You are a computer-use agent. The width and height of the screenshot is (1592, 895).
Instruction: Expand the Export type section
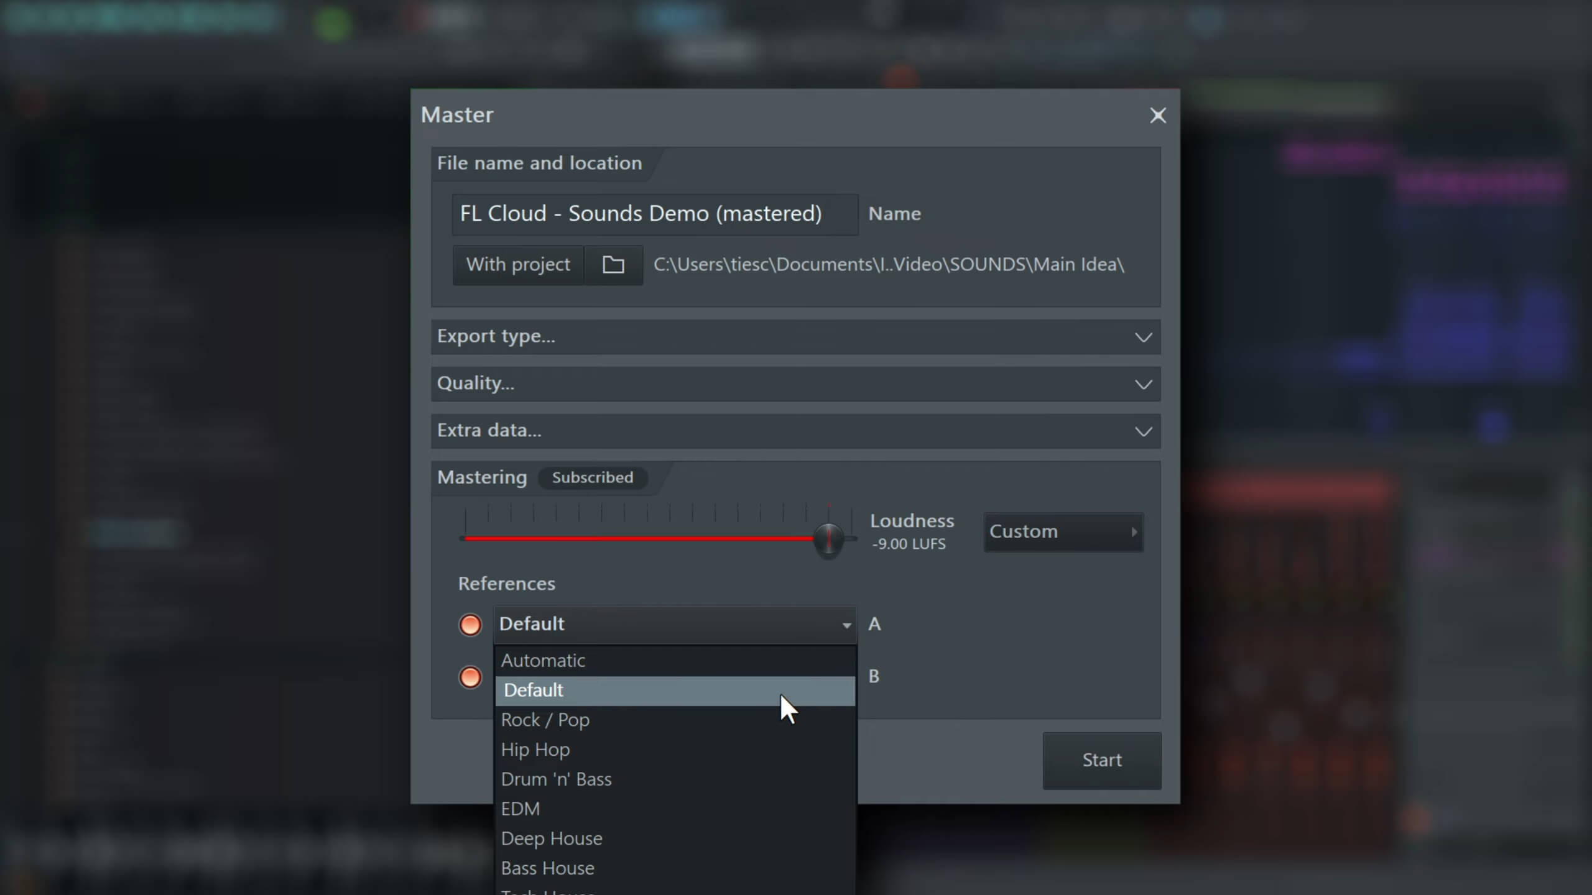click(x=795, y=337)
